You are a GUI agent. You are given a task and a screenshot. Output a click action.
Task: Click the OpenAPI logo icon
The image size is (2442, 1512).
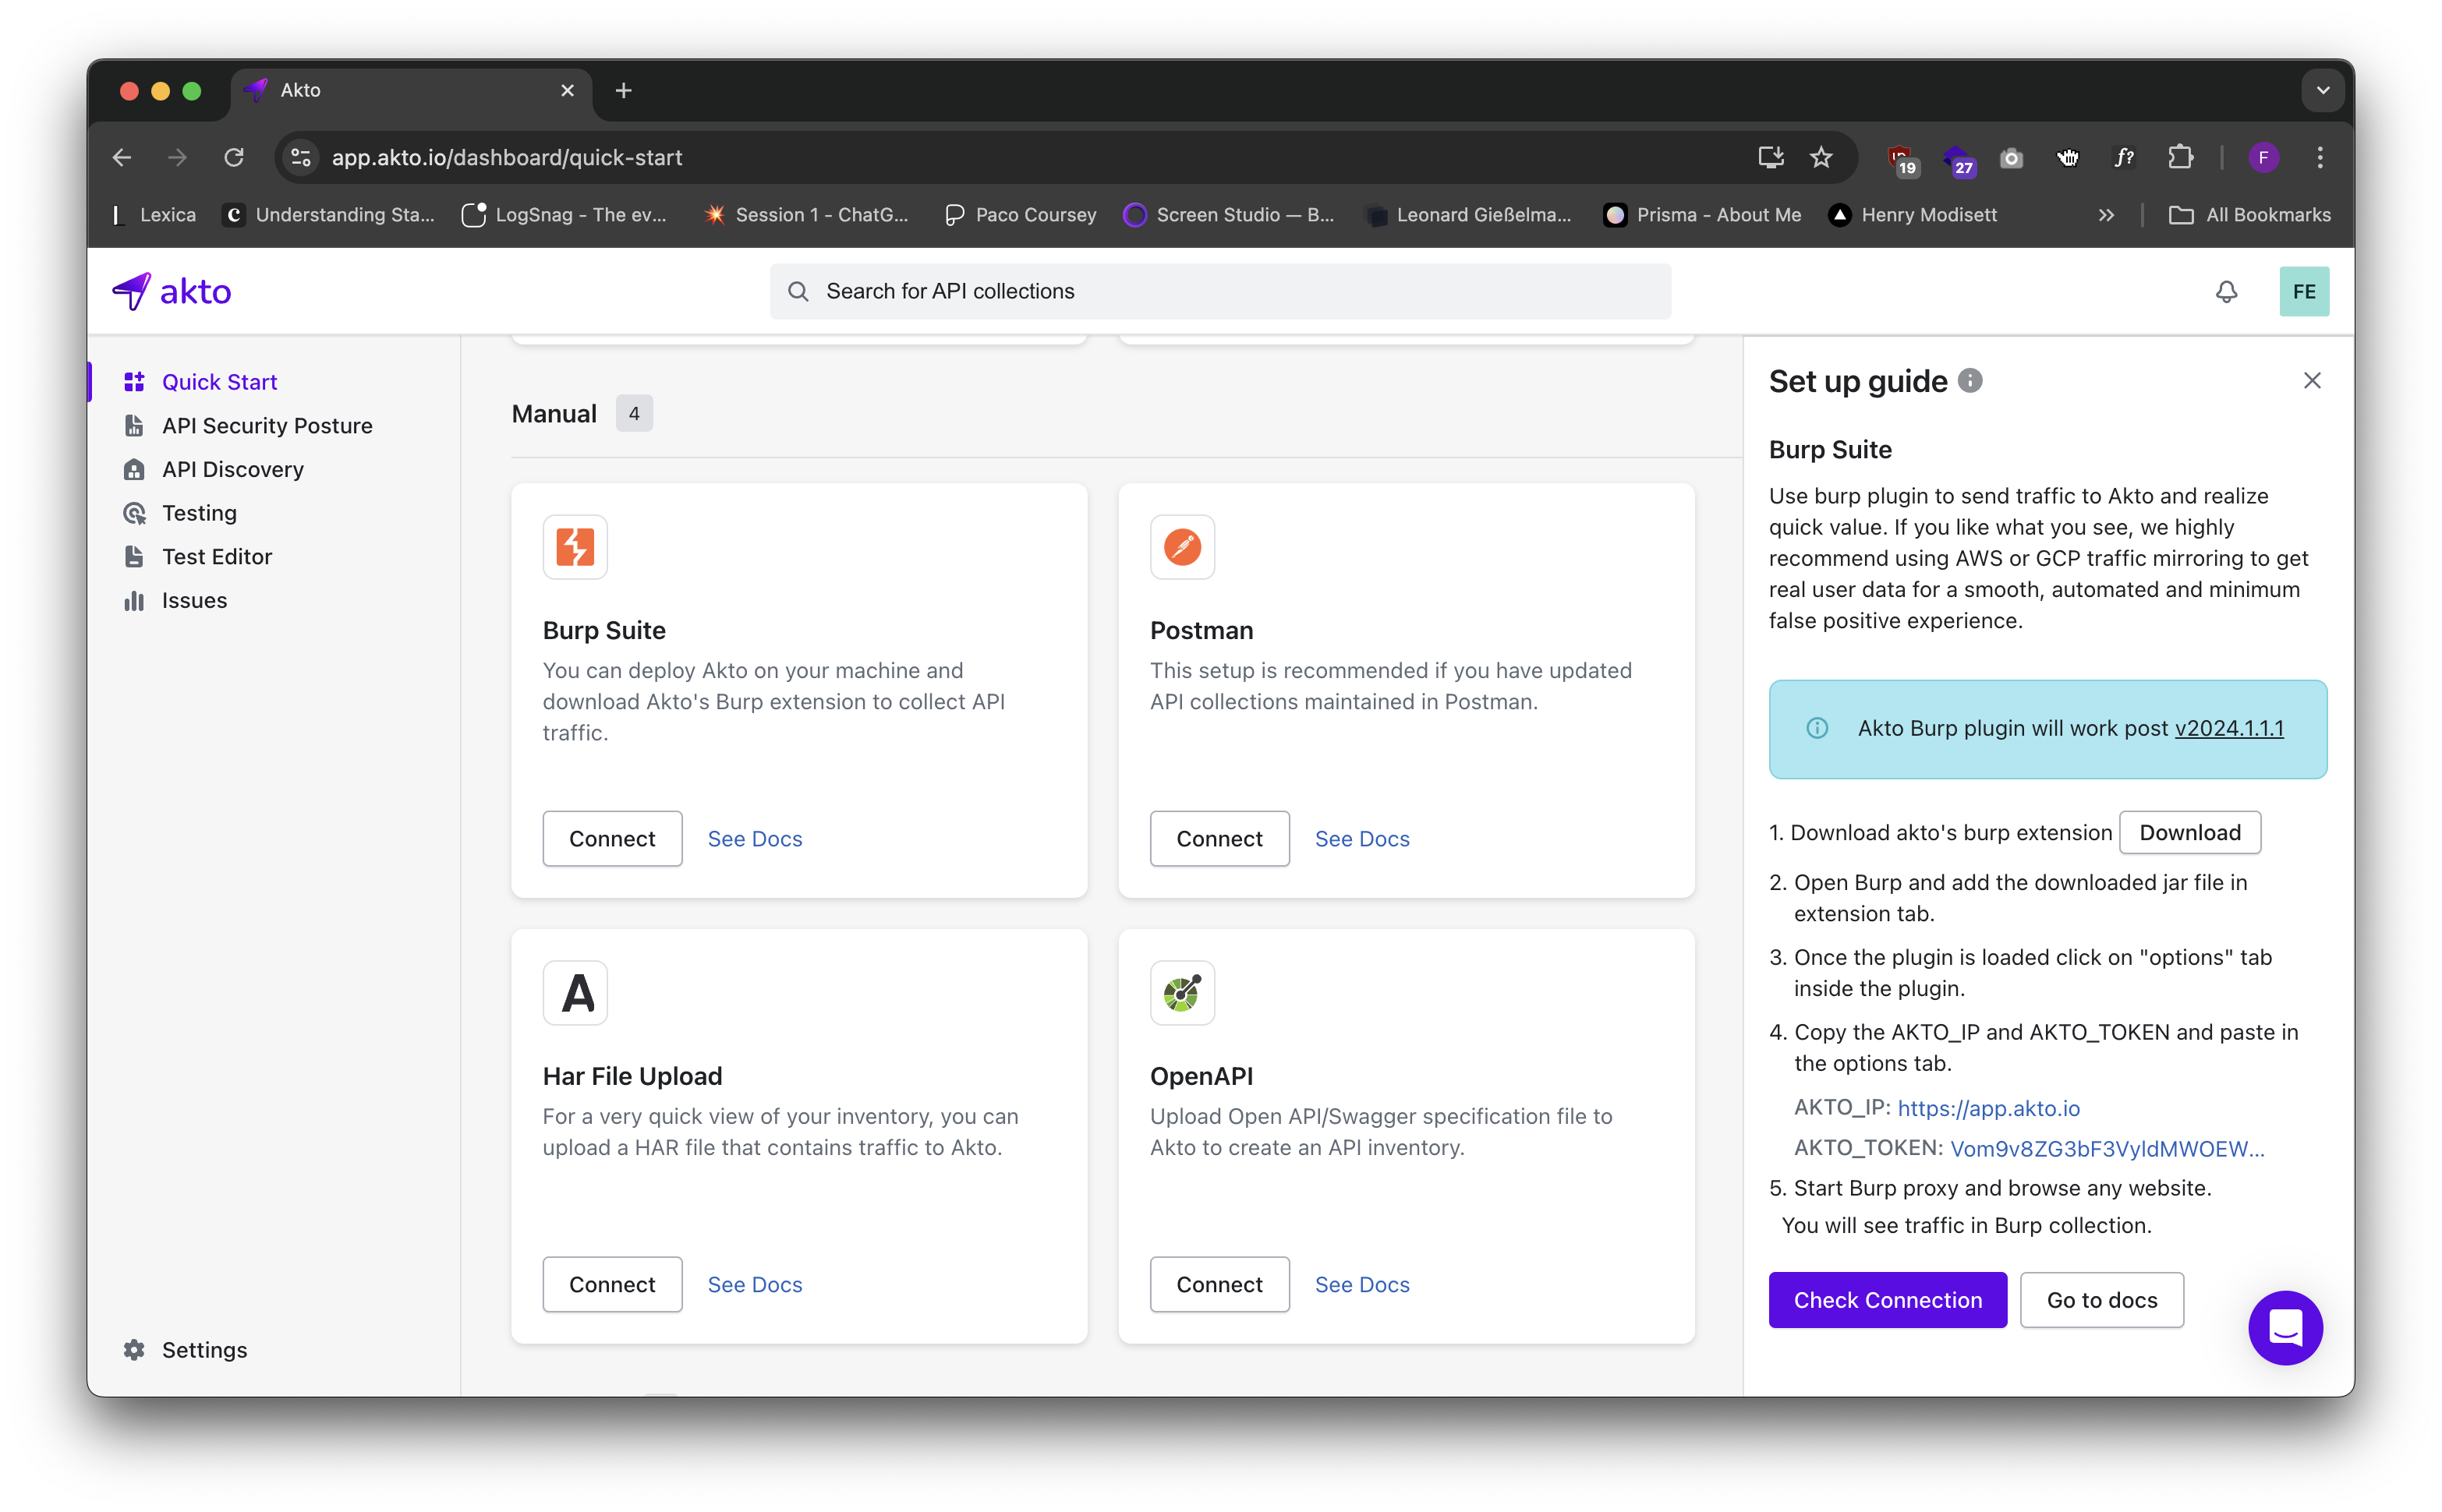pyautogui.click(x=1181, y=993)
